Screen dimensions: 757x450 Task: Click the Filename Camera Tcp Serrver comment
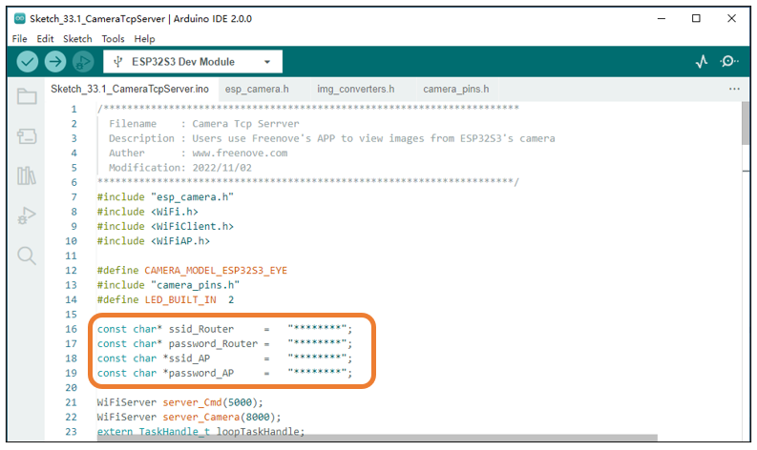coord(203,124)
